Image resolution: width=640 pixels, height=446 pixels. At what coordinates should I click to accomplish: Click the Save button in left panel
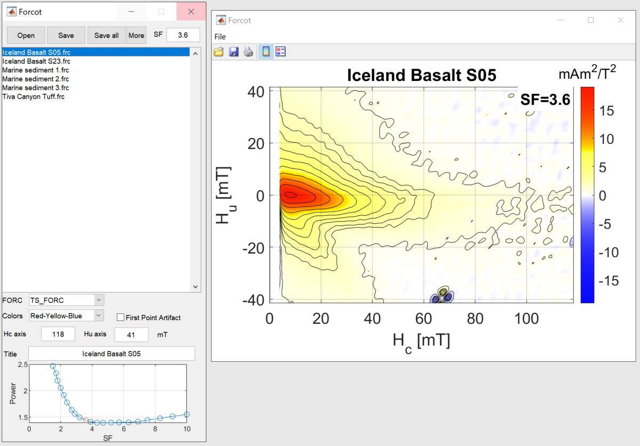click(66, 35)
